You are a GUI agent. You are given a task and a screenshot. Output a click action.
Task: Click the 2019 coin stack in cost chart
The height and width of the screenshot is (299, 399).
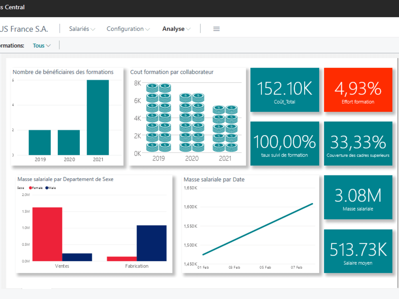click(x=158, y=118)
